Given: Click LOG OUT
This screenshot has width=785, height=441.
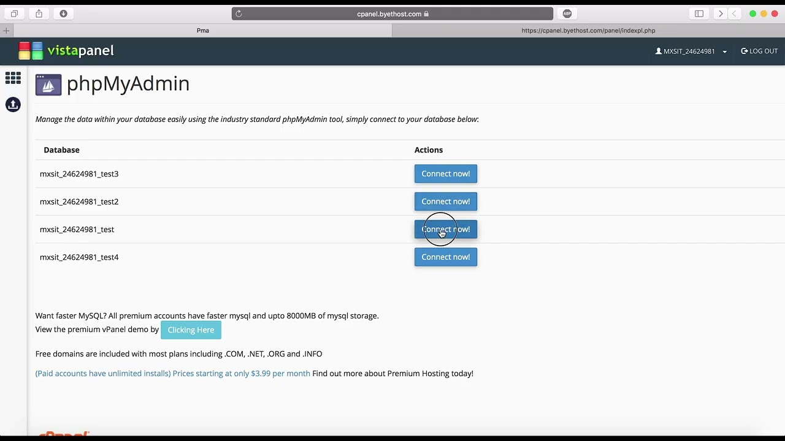Looking at the screenshot, I should [x=759, y=51].
